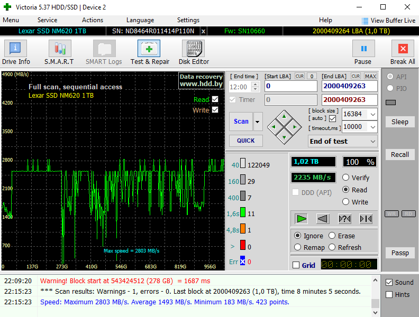Open the Help menu

[x=325, y=20]
